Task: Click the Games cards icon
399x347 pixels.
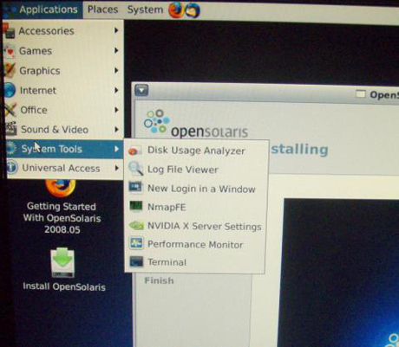Action: [x=10, y=51]
